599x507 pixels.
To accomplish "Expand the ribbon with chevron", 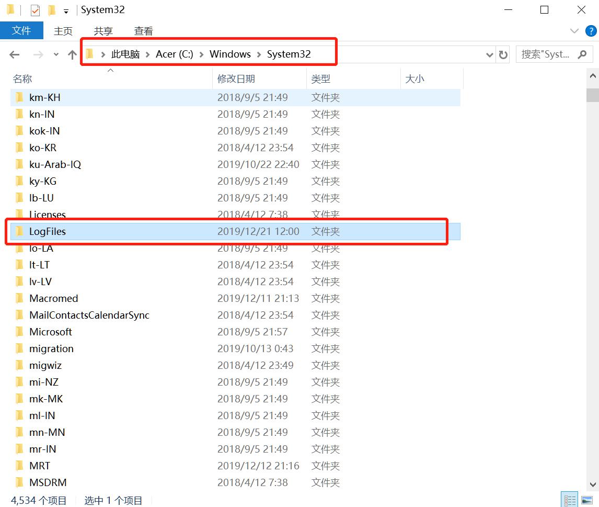I will point(574,31).
